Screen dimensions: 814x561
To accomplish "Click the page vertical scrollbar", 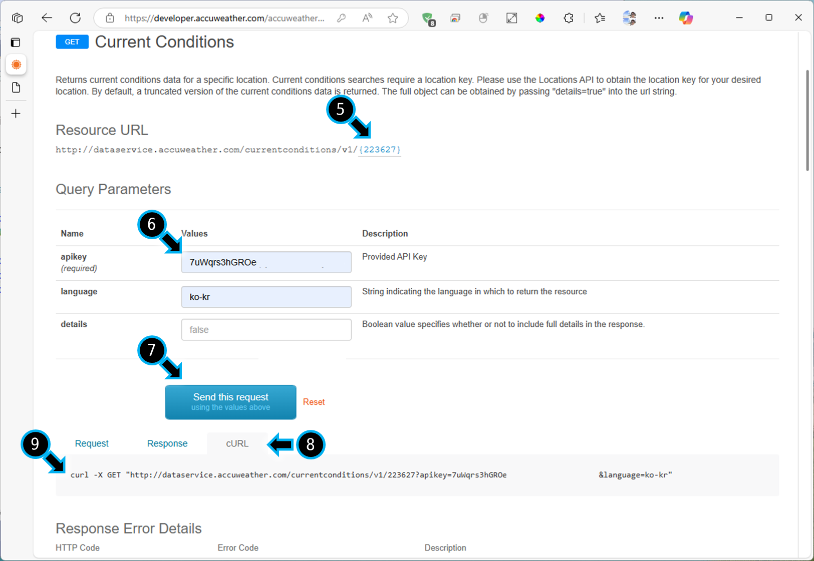I will [x=807, y=120].
